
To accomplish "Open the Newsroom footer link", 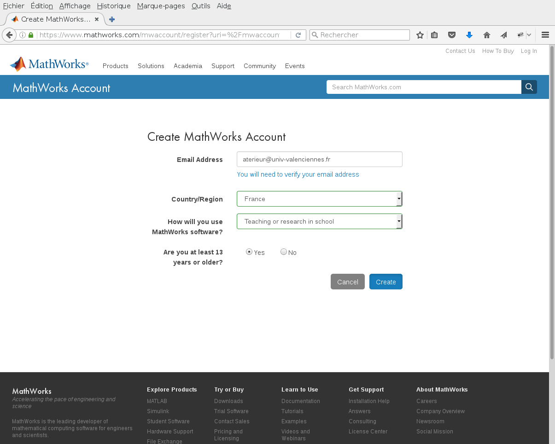I will click(x=430, y=421).
